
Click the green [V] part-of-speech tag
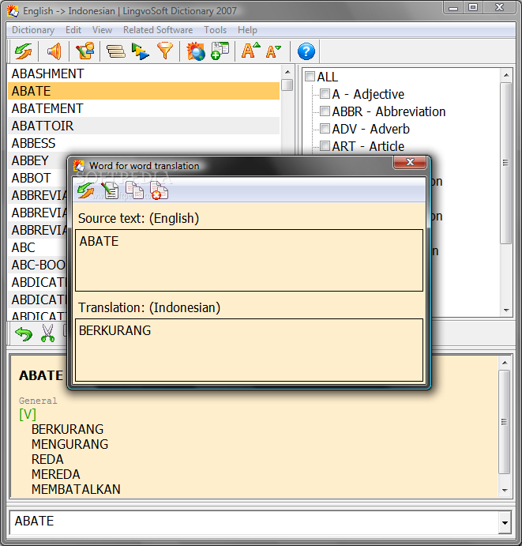point(28,414)
